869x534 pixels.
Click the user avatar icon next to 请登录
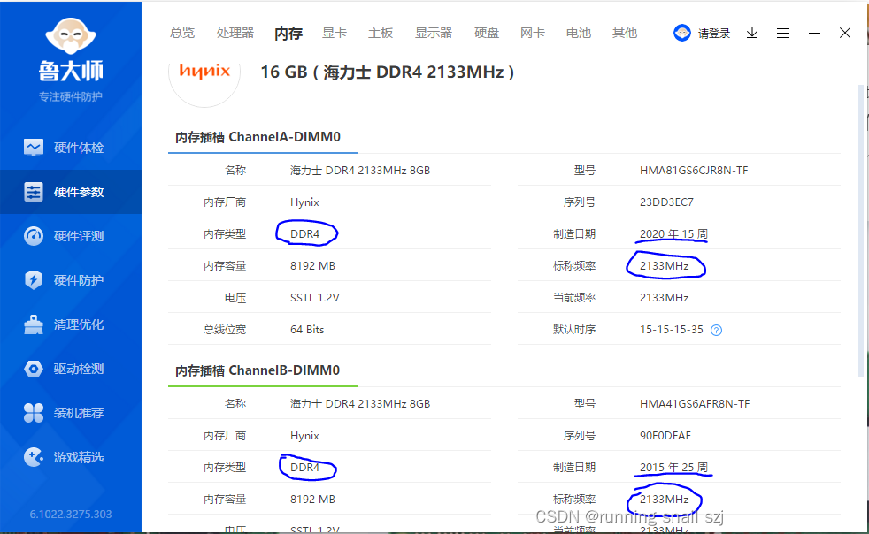pos(682,34)
